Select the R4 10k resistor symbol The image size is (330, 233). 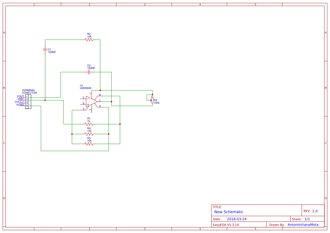click(89, 134)
